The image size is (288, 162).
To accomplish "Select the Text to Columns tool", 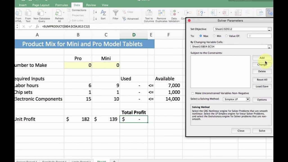I will 149,13.
